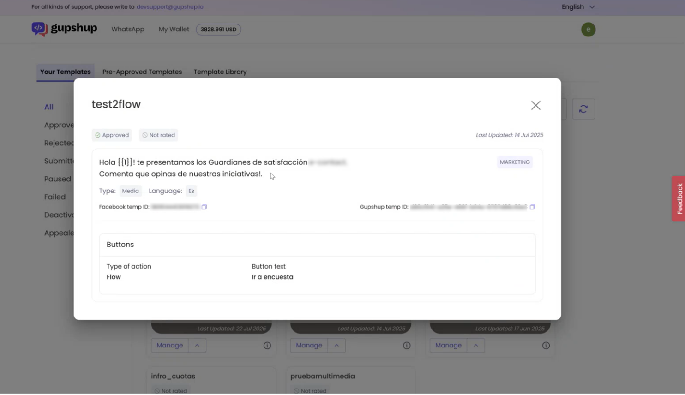This screenshot has height=395, width=685.
Task: Open info icon on first template card
Action: [x=267, y=346]
